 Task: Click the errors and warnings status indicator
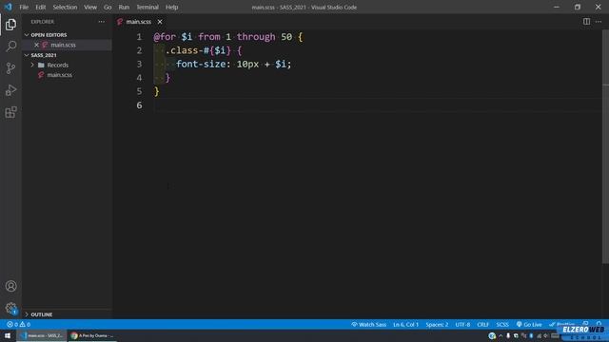18,325
